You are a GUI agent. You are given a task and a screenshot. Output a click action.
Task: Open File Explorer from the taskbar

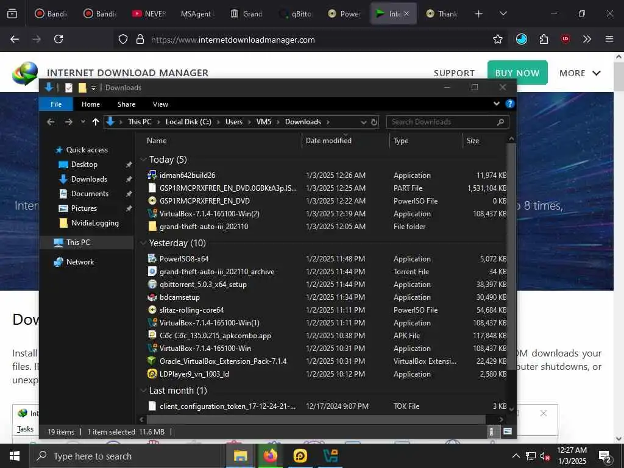pos(240,456)
